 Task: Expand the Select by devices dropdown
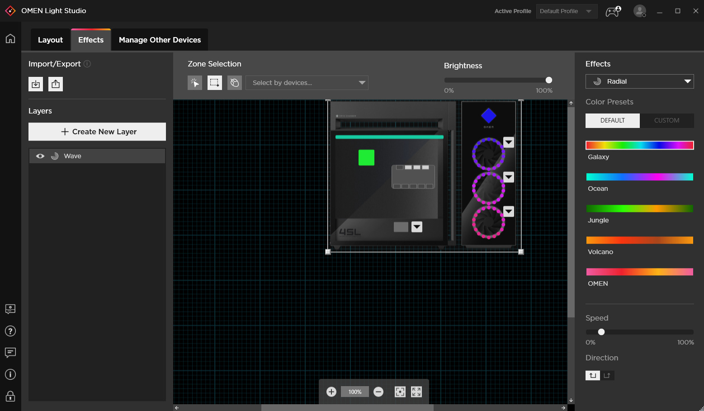click(307, 83)
